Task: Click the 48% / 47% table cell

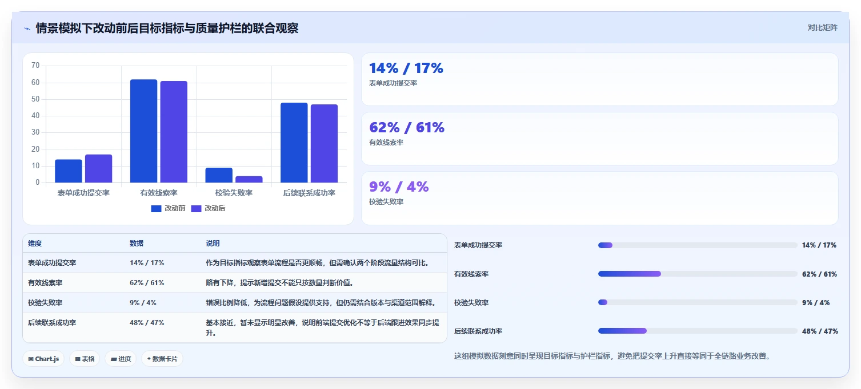Action: pos(147,323)
